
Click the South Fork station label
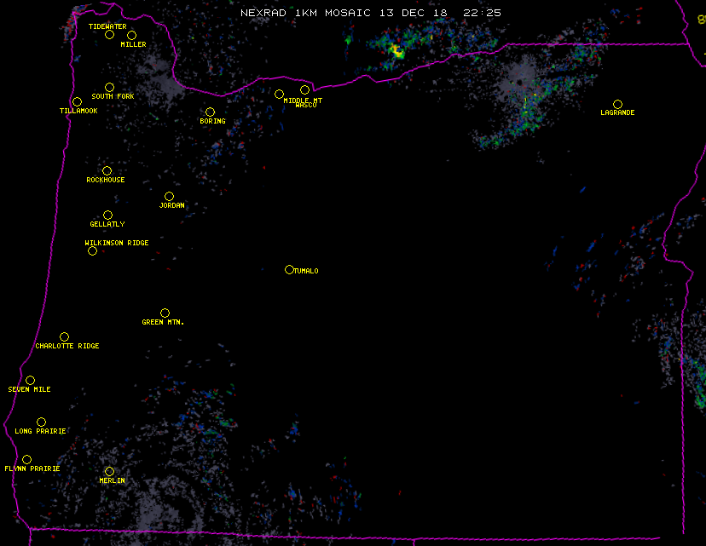point(113,96)
